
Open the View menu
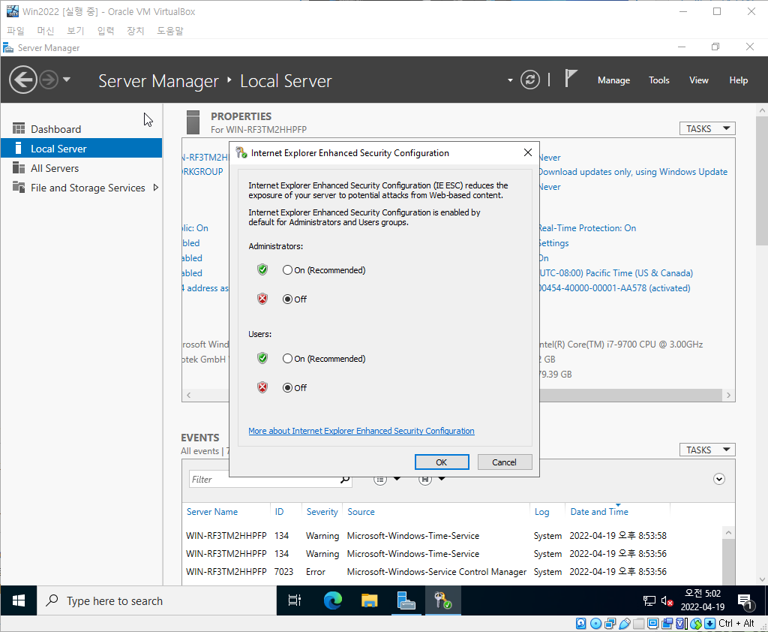tap(699, 80)
